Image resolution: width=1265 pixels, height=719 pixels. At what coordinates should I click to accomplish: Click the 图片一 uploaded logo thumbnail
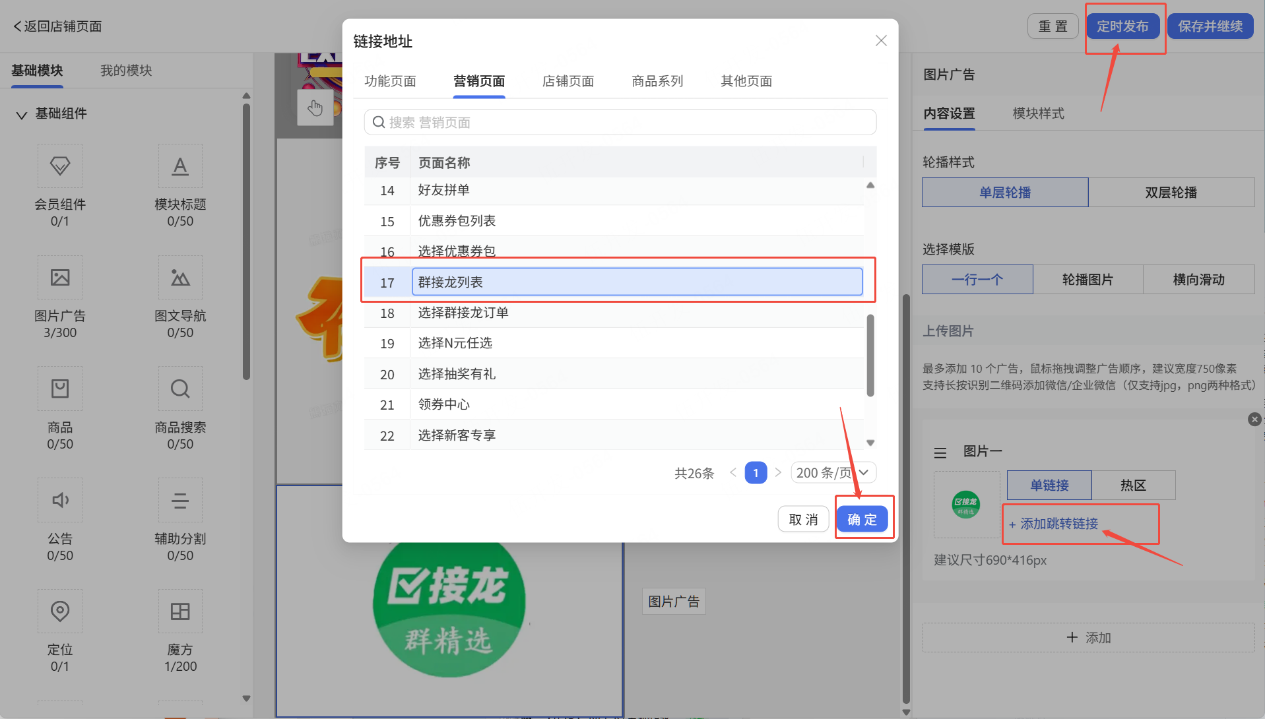(x=966, y=505)
